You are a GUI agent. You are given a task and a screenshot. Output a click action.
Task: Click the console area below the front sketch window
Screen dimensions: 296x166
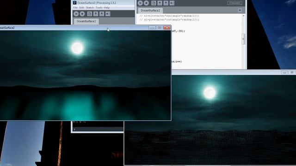98,124
